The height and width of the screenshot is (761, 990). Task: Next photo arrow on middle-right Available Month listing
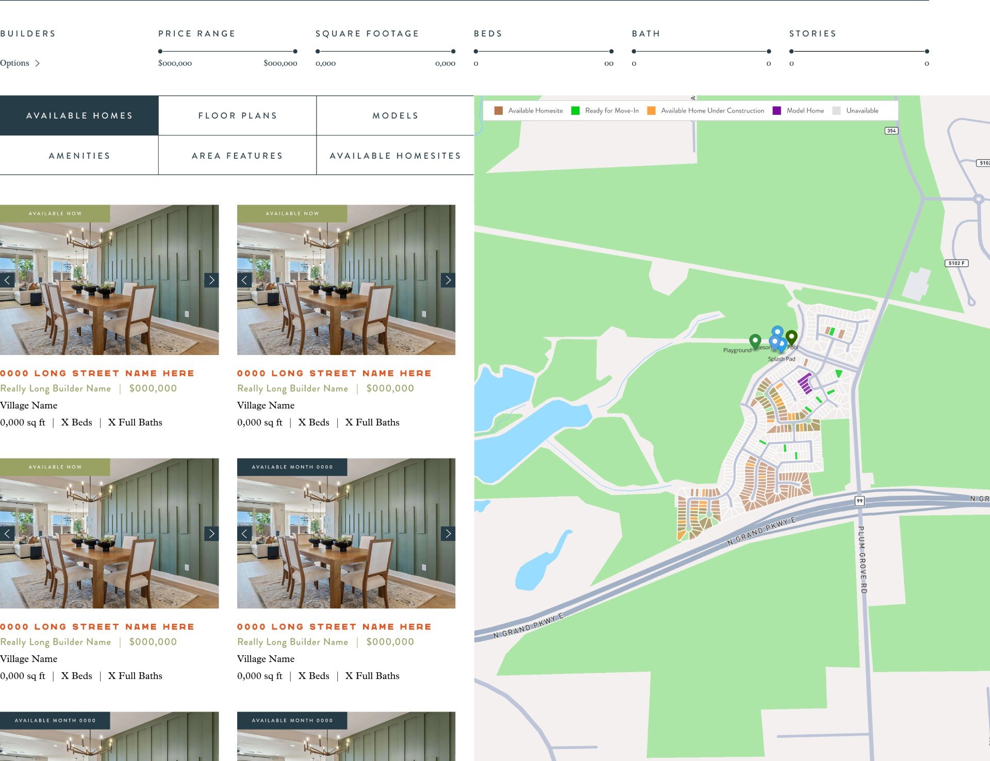(448, 534)
